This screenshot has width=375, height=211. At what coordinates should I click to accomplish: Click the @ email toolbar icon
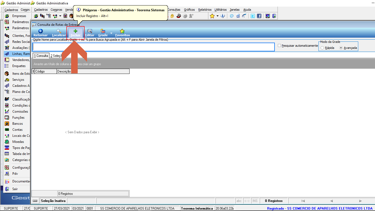coord(232,16)
